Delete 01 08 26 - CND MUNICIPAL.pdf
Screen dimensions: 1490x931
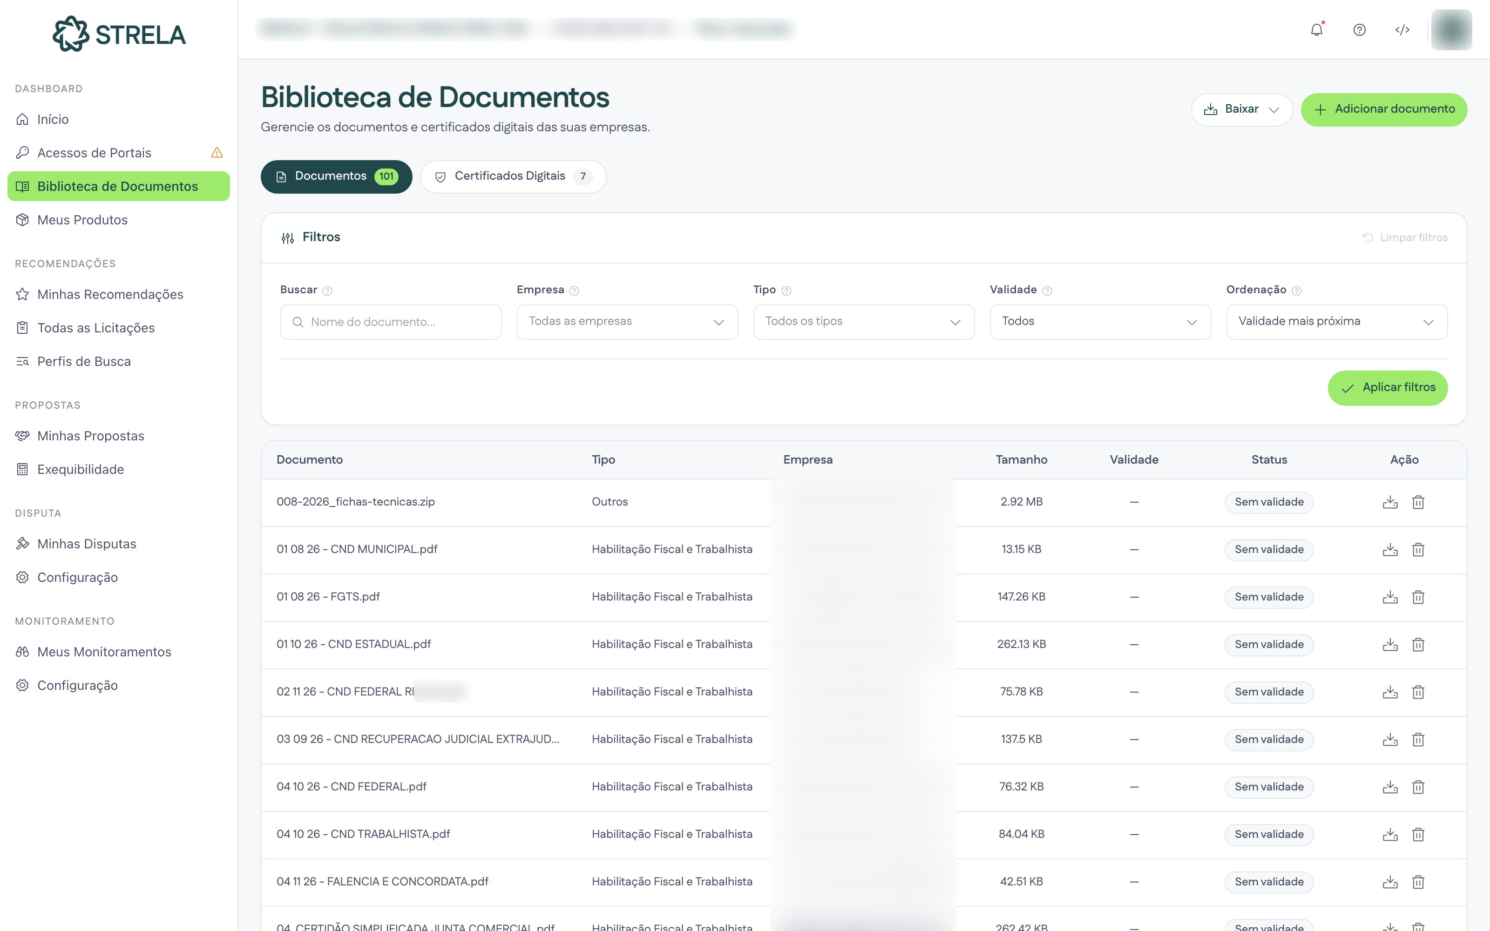1418,549
